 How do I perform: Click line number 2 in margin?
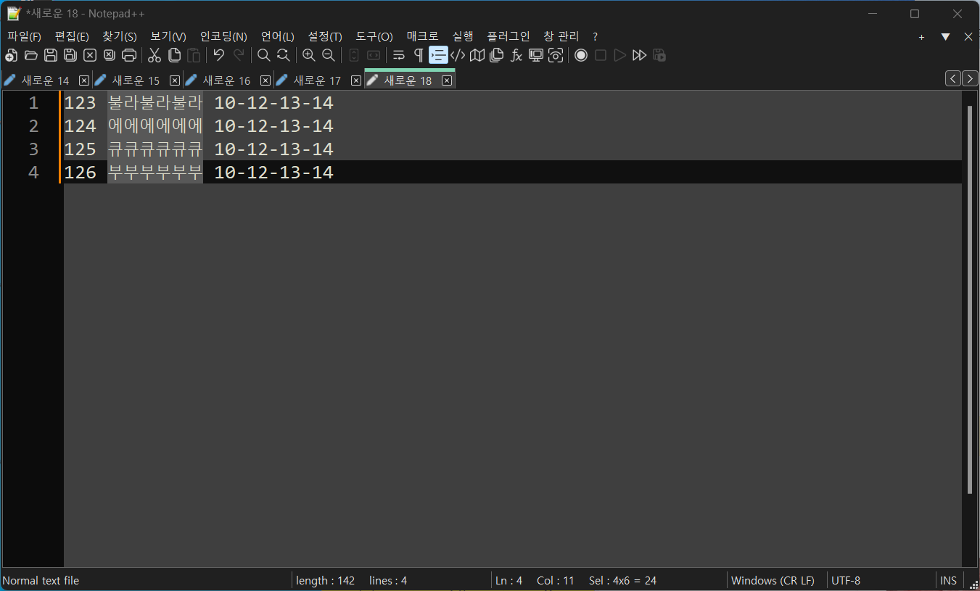pos(33,126)
